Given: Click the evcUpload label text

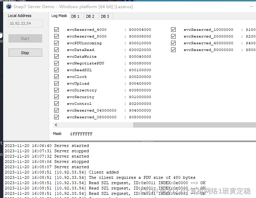Looking at the screenshot, I should point(78,84).
